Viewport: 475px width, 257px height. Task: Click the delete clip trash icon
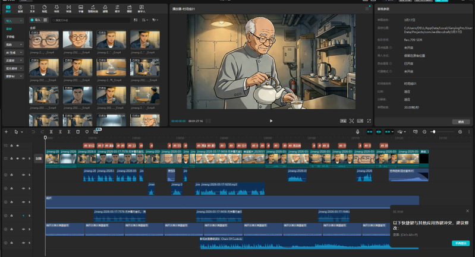pyautogui.click(x=78, y=131)
